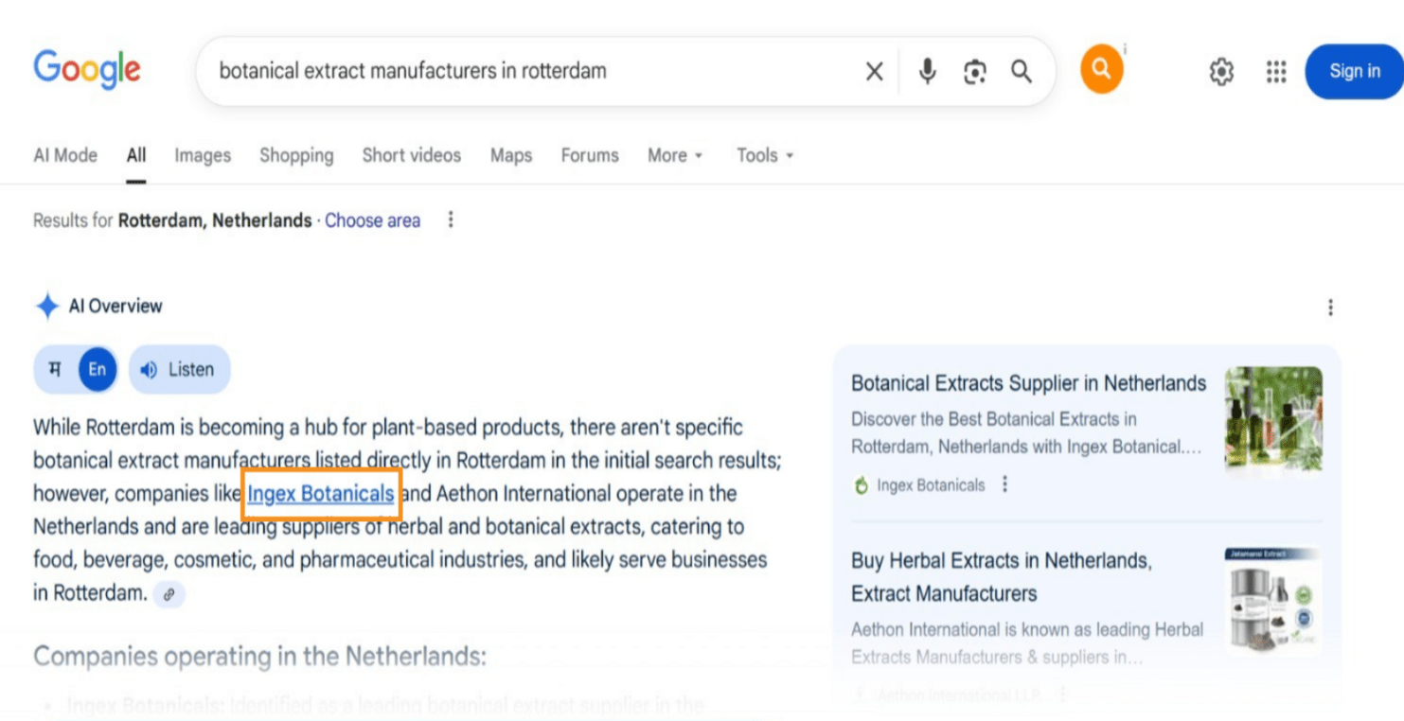Switch AI Overview language to Hindi
This screenshot has width=1404, height=721.
point(55,369)
